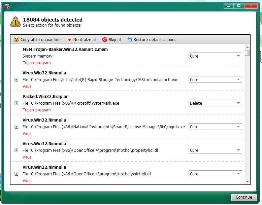Select Skip all option
The image size is (262, 205).
coord(111,40)
